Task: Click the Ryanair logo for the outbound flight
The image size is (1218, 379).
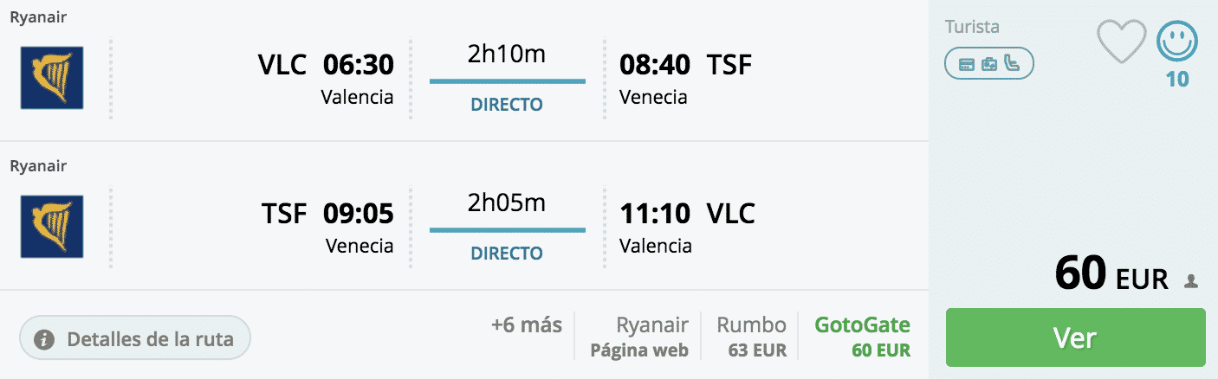Action: click(52, 78)
